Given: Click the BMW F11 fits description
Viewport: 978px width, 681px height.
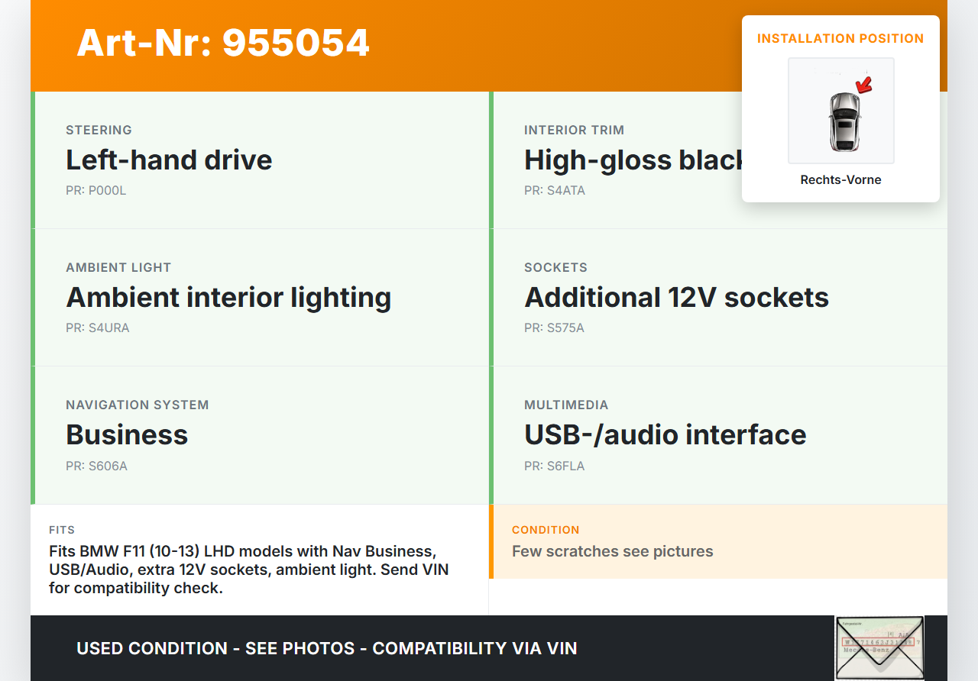Looking at the screenshot, I should (x=249, y=570).
